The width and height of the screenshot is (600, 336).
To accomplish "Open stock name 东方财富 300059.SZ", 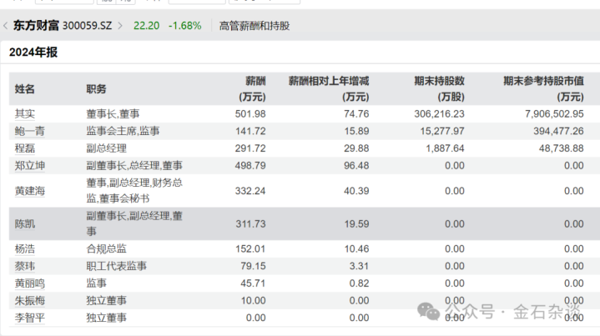I will click(63, 26).
